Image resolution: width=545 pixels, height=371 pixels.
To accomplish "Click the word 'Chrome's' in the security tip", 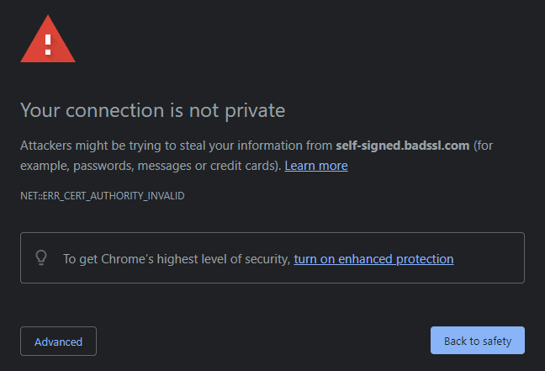I will coord(127,259).
